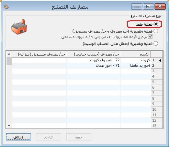Screen dimensions: 169x147
Task: Click the scroll up arrow of the grid
Action: [9, 54]
